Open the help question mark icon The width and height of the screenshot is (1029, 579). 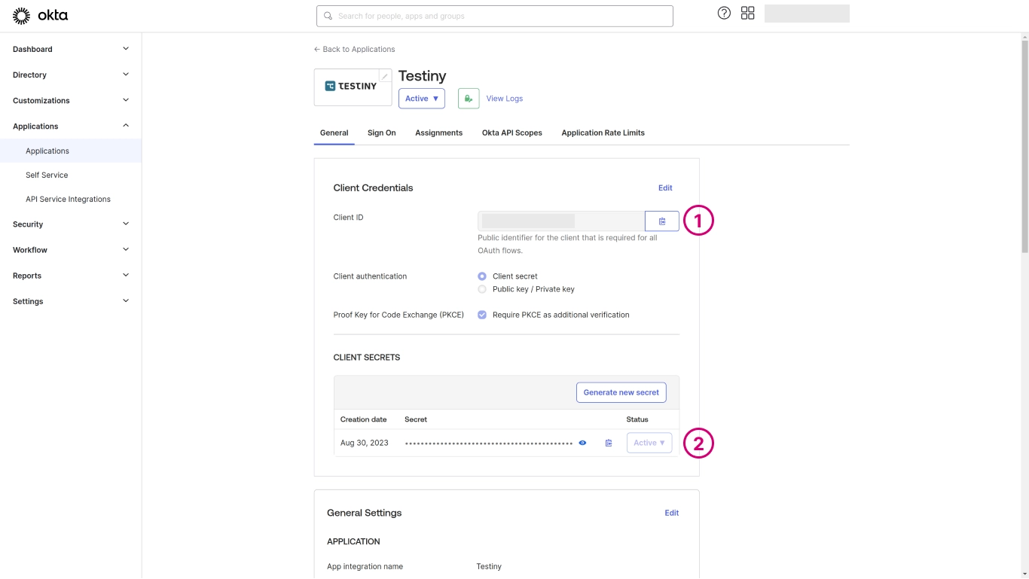pos(724,13)
